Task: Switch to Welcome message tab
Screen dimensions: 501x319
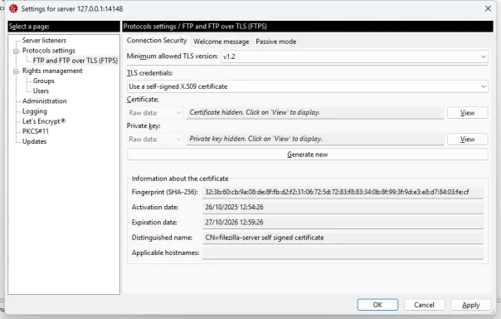Action: coord(221,42)
